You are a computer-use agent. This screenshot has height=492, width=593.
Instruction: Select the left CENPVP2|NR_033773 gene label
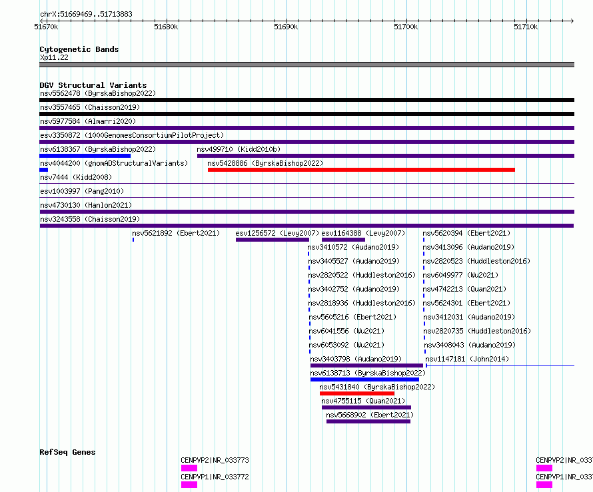click(x=215, y=460)
